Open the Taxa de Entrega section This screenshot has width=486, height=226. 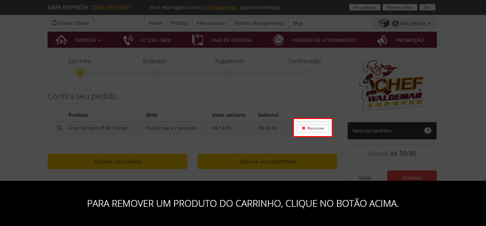[232, 41]
